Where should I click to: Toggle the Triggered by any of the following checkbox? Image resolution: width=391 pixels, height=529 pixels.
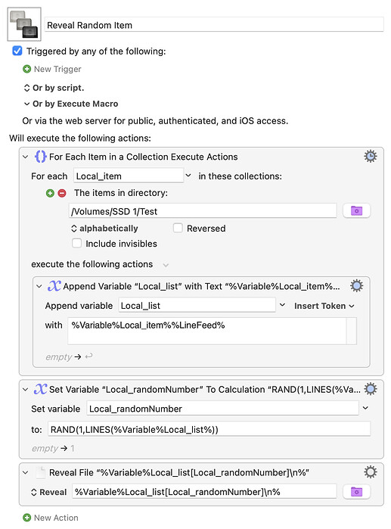[17, 51]
